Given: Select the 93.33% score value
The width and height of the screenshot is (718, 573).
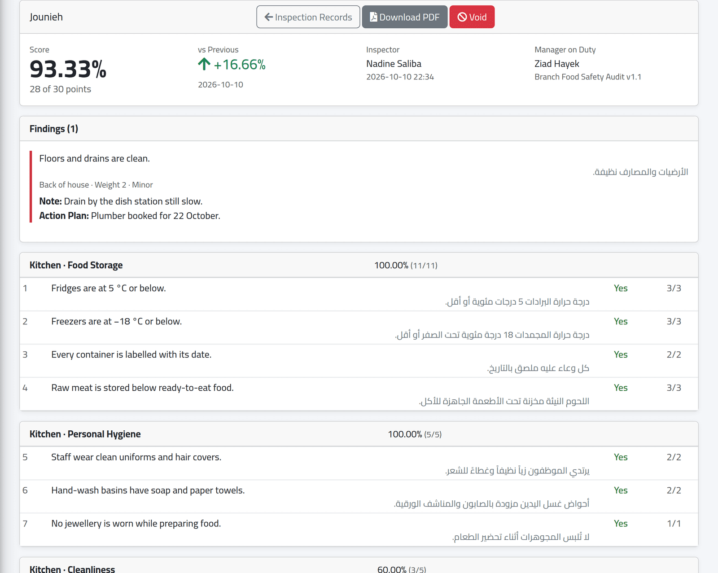Looking at the screenshot, I should tap(68, 69).
